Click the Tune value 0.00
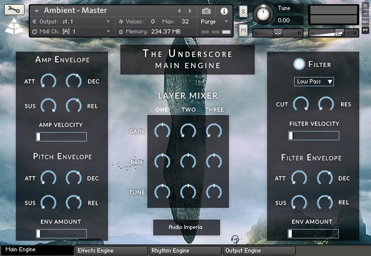The image size is (371, 256). 284,21
